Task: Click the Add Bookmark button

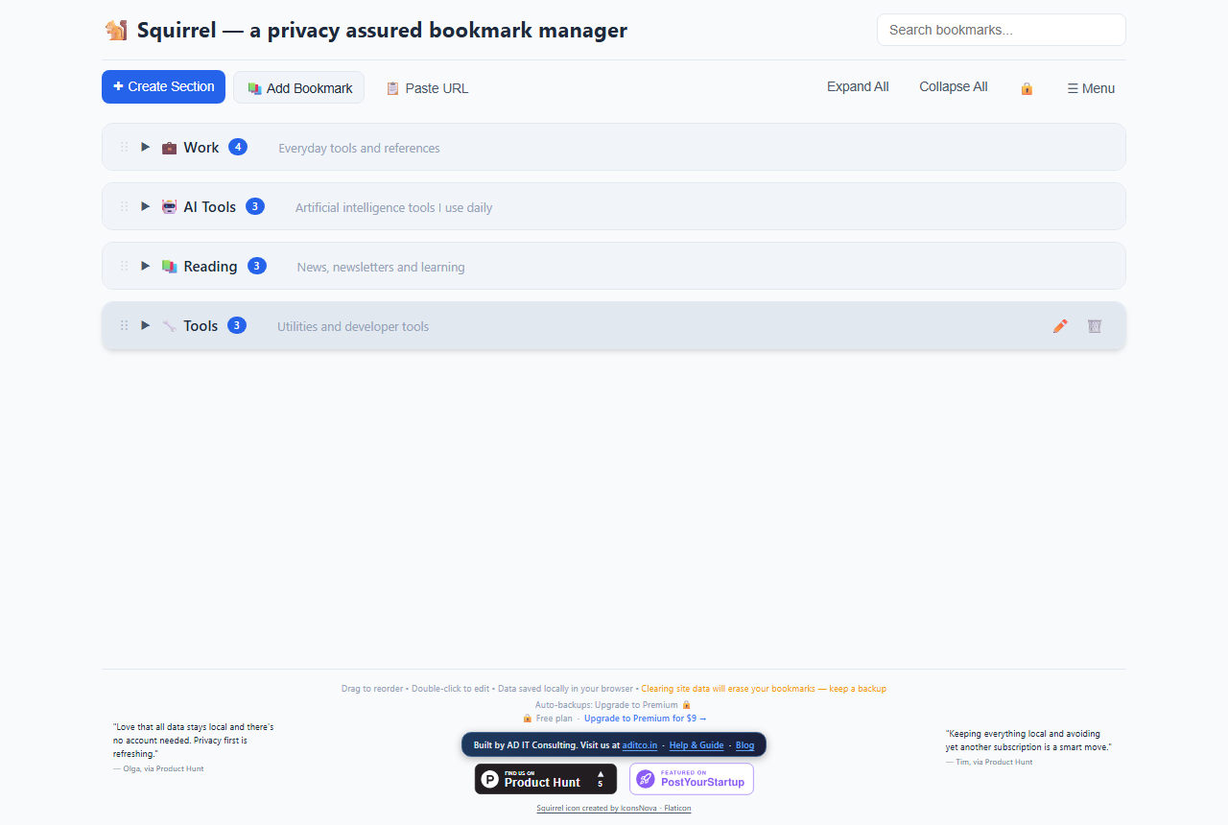Action: (299, 87)
